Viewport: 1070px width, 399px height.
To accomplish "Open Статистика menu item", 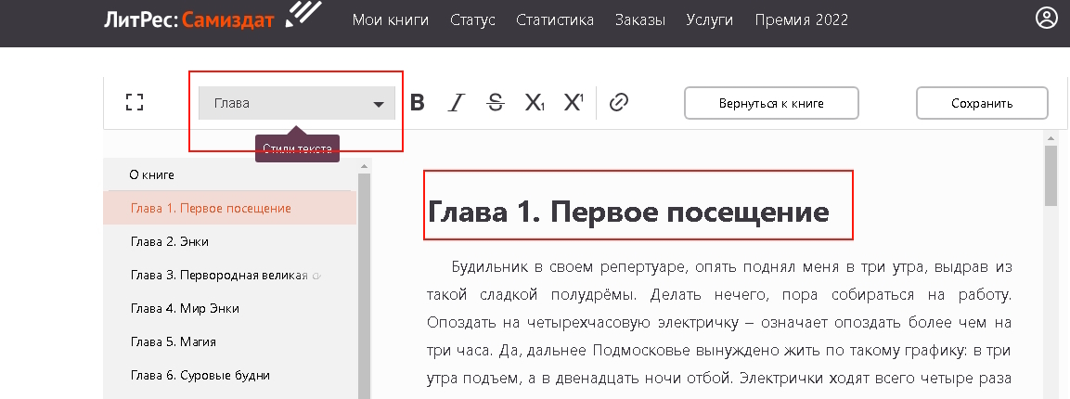I will click(x=555, y=19).
